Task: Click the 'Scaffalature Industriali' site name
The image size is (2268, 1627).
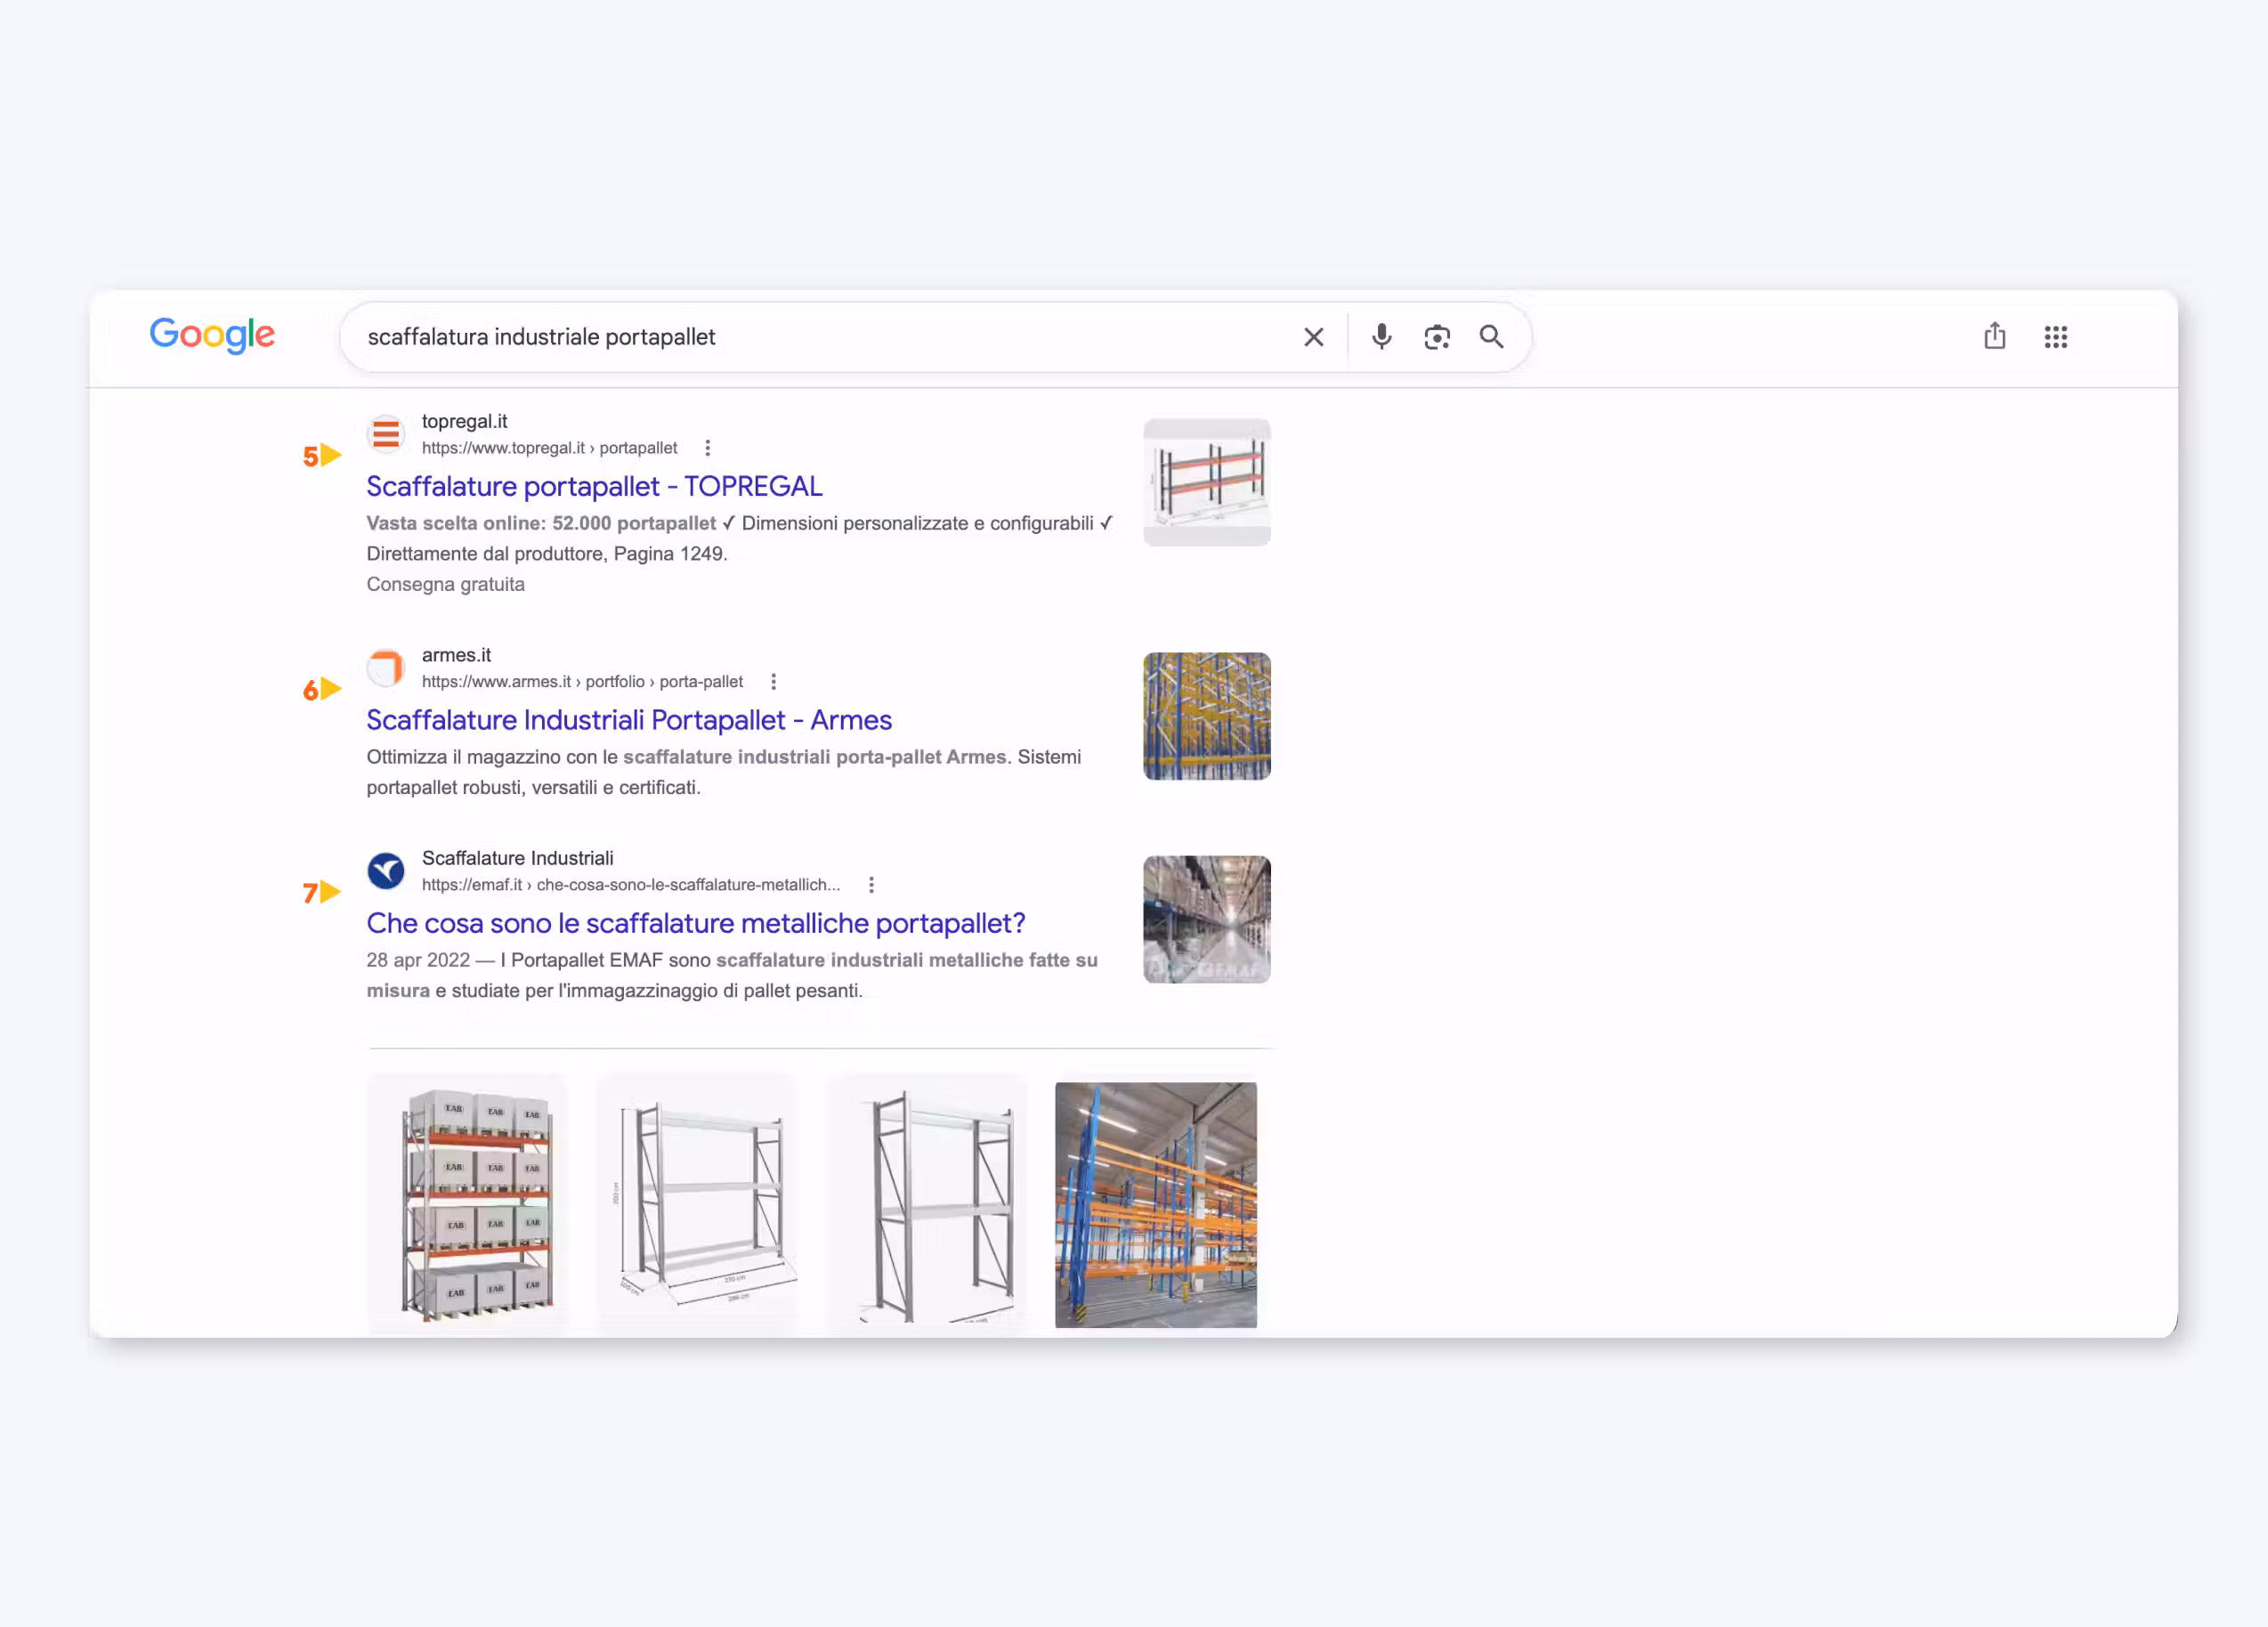Action: [517, 858]
